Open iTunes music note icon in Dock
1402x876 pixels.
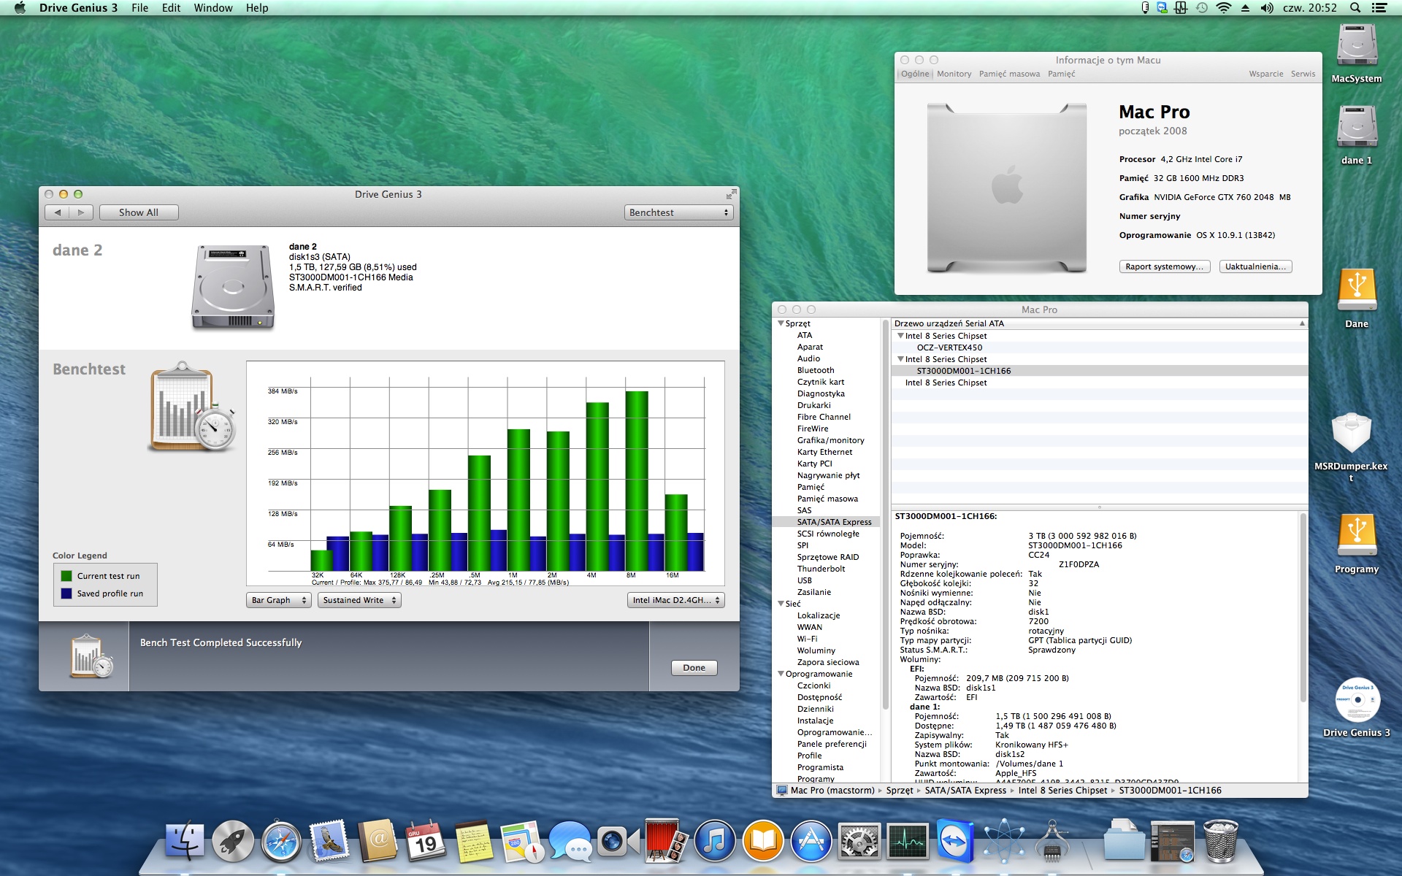click(714, 842)
